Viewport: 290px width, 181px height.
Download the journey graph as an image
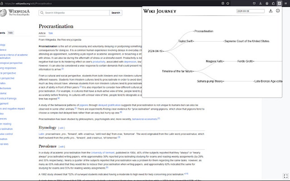pyautogui.click(x=271, y=11)
